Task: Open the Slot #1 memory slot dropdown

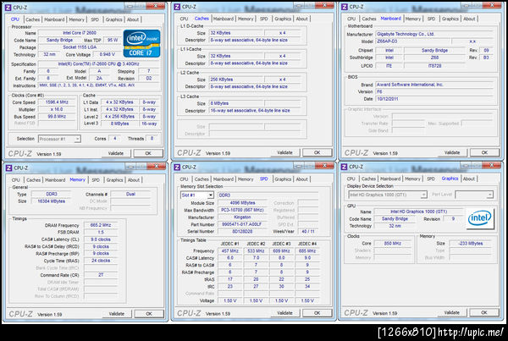Action: [197, 195]
